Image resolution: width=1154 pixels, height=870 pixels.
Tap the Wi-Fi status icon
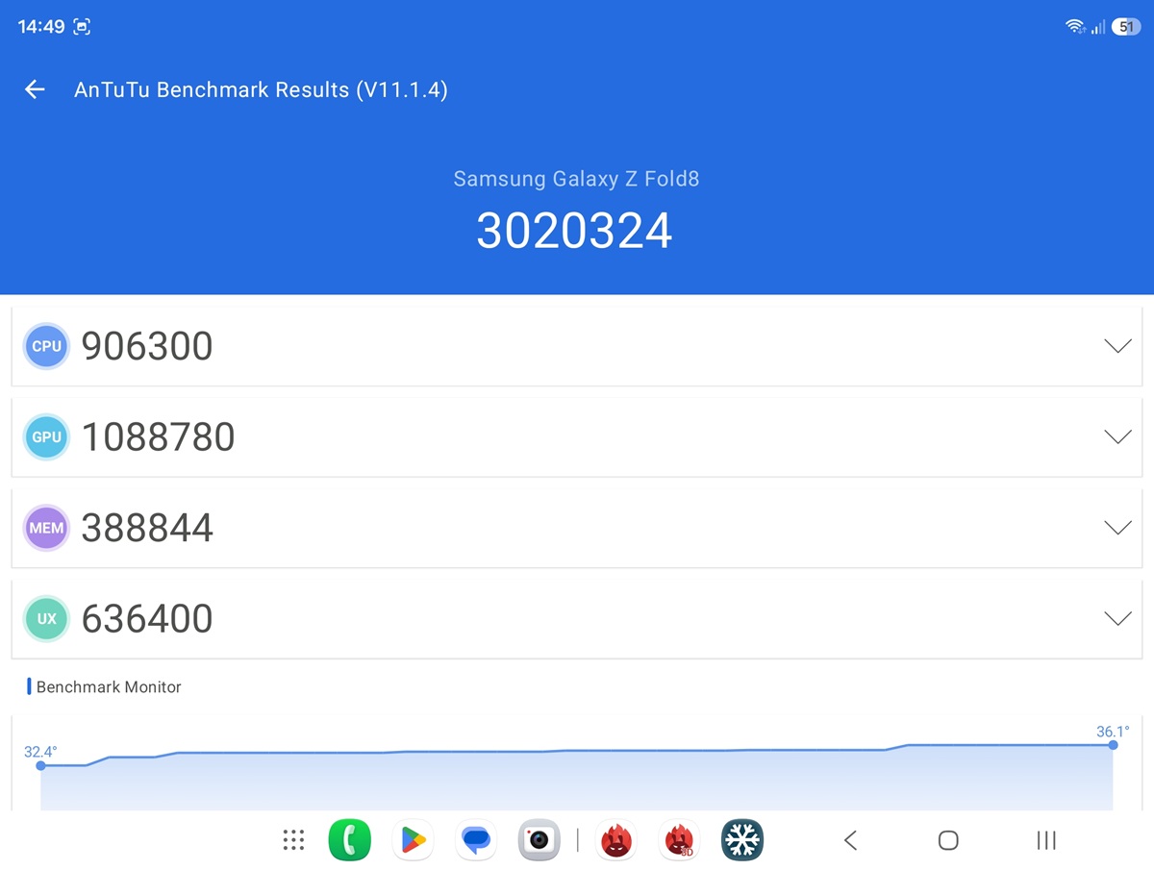coord(1075,27)
